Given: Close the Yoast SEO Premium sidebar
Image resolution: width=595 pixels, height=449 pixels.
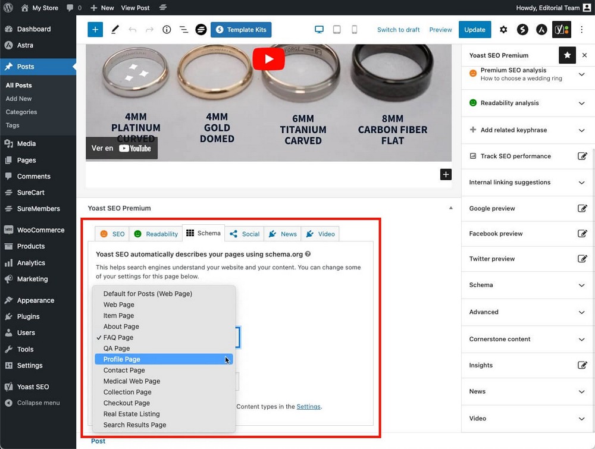Looking at the screenshot, I should coord(584,55).
